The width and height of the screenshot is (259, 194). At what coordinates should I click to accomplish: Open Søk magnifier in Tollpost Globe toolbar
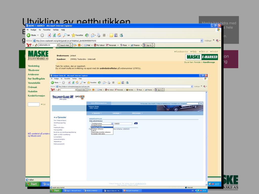(x=83, y=83)
